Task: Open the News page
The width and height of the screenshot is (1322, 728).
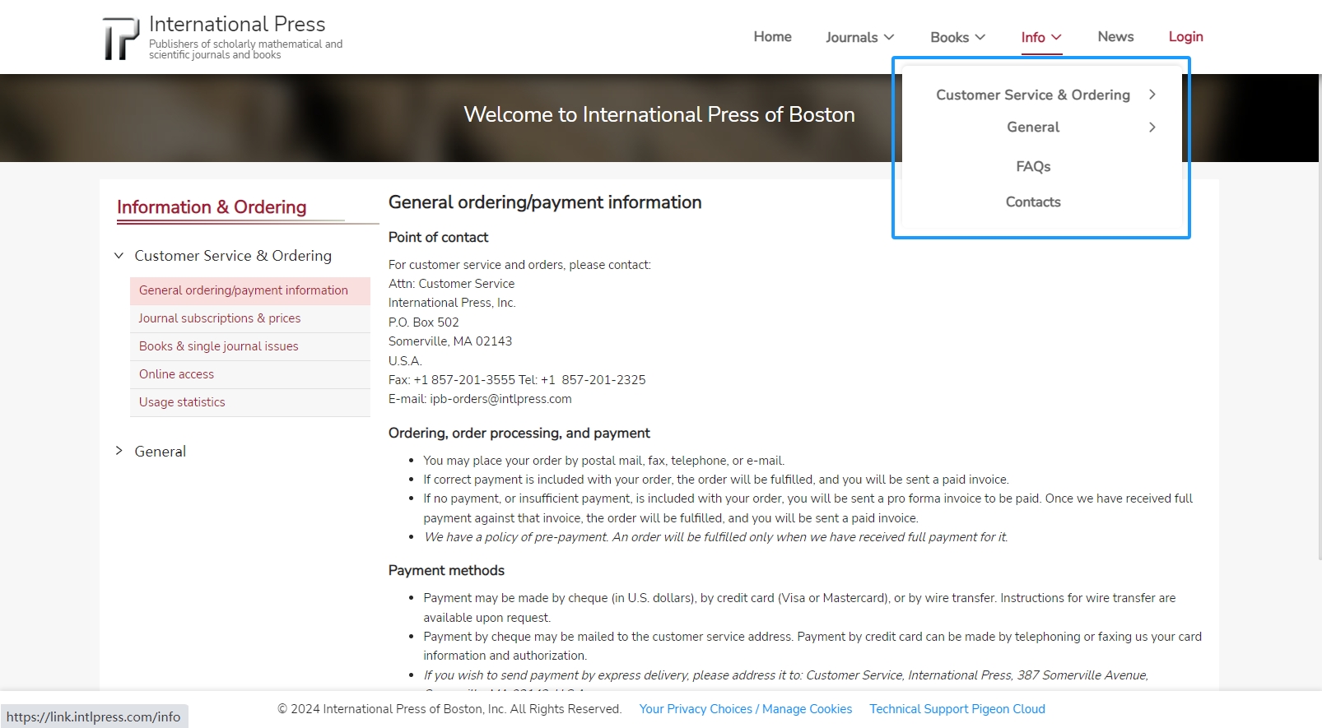Action: tap(1115, 37)
